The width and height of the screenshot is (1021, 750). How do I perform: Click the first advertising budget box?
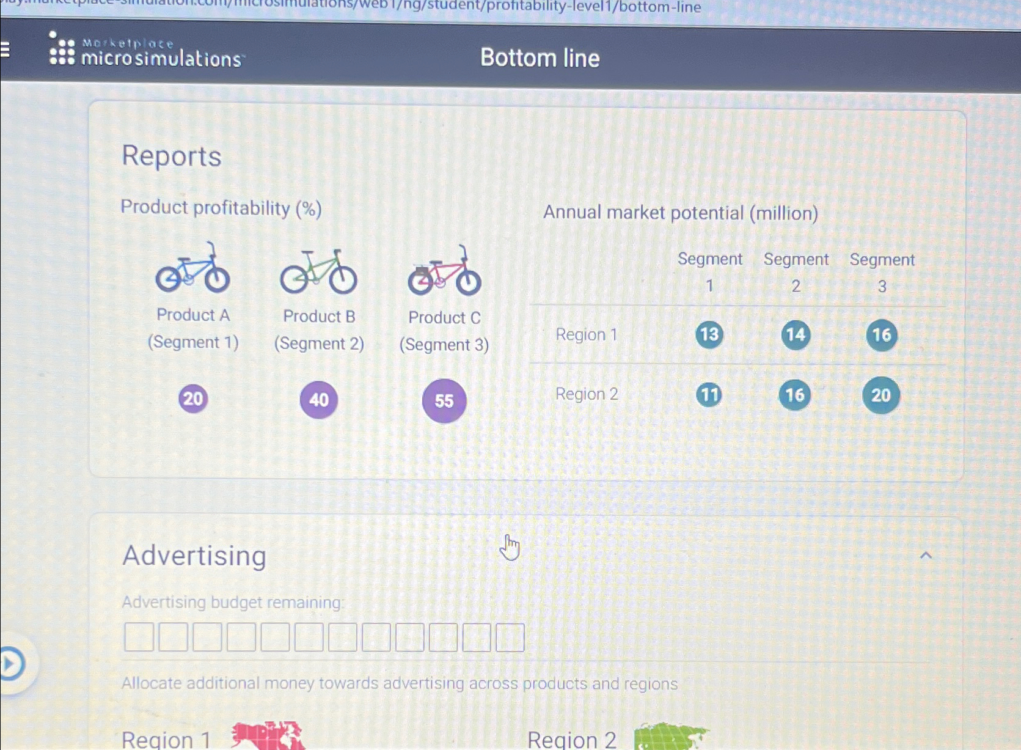[139, 637]
